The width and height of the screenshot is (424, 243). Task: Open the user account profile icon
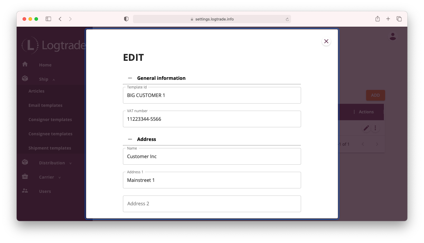[x=393, y=36]
